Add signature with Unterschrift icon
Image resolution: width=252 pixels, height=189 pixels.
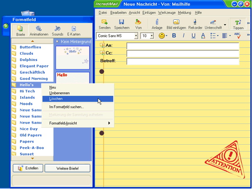(213, 24)
